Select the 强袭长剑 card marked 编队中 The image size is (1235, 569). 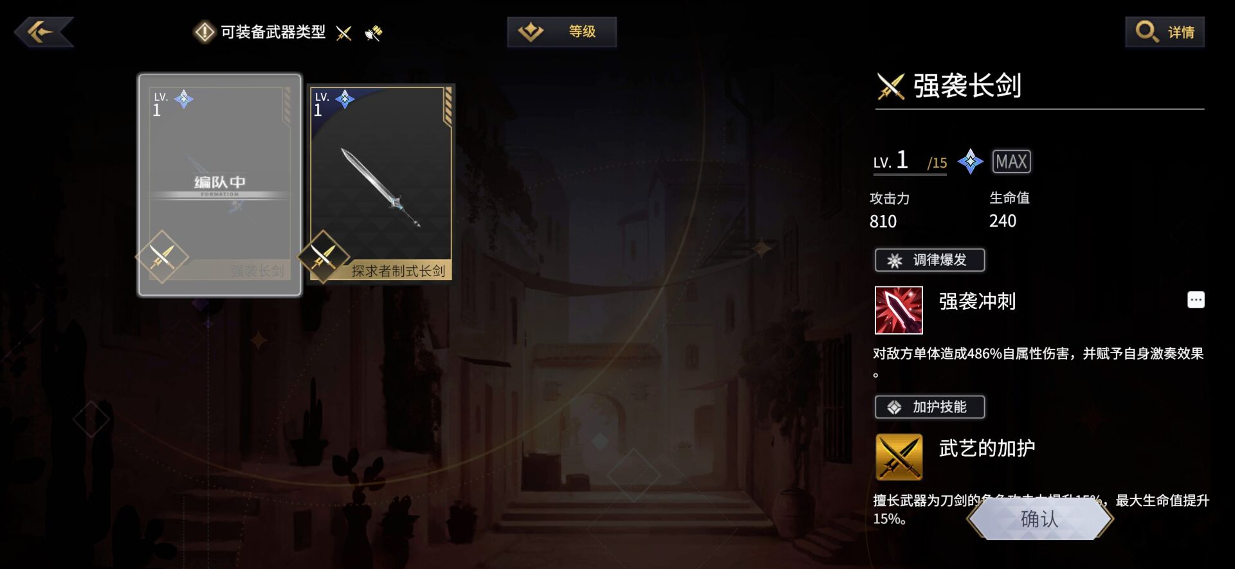point(220,184)
